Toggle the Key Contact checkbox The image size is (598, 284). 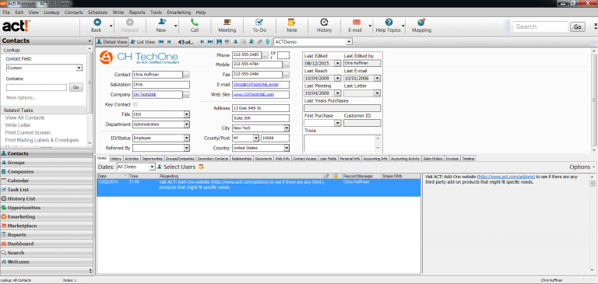pos(135,104)
